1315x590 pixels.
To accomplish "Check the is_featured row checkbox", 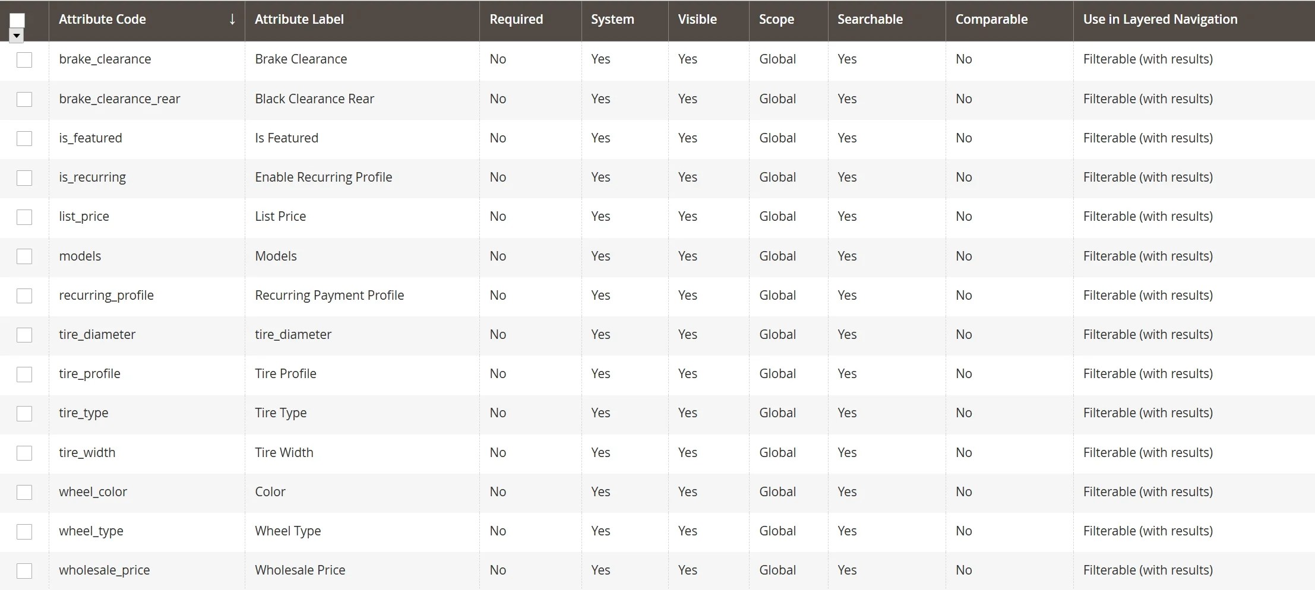I will coord(24,138).
